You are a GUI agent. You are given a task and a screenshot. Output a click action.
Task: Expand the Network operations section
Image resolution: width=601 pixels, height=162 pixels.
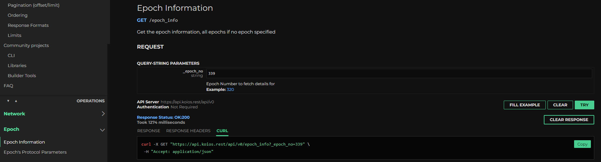point(103,114)
